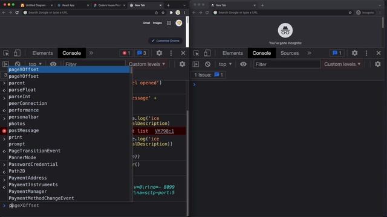387x217 pixels.
Task: Expand more tabs chevron in right DevTools
Action: click(309, 53)
